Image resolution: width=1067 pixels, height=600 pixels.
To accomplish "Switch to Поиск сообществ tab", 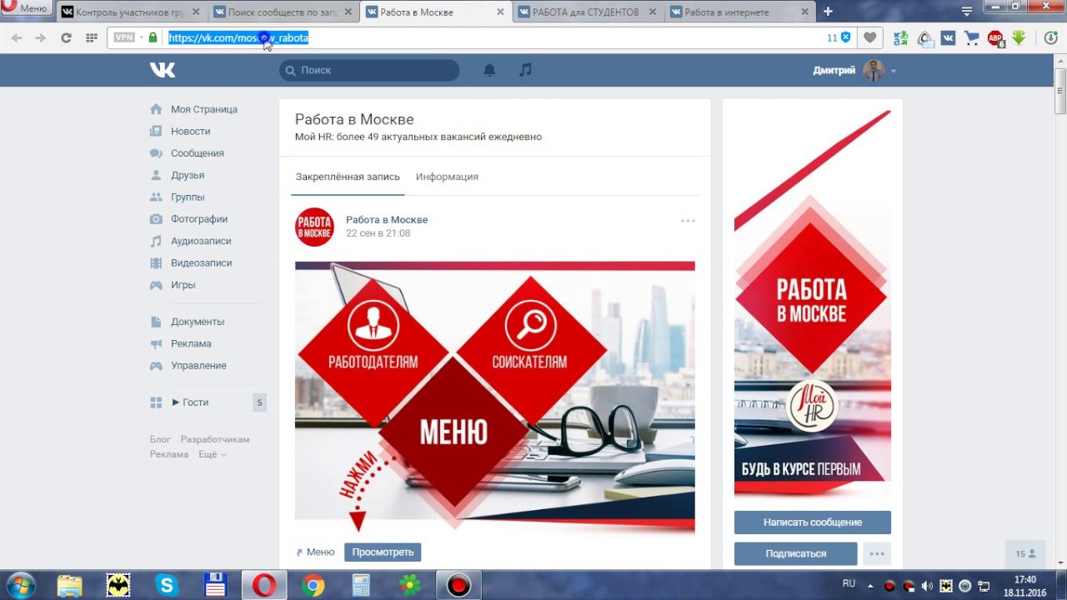I will point(283,12).
